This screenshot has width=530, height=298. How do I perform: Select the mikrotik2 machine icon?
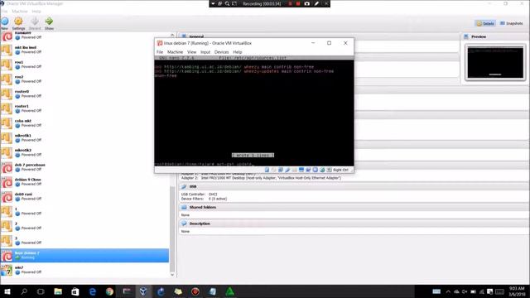[7, 152]
